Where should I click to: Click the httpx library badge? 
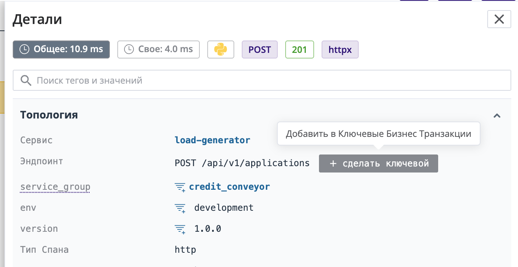coord(340,49)
